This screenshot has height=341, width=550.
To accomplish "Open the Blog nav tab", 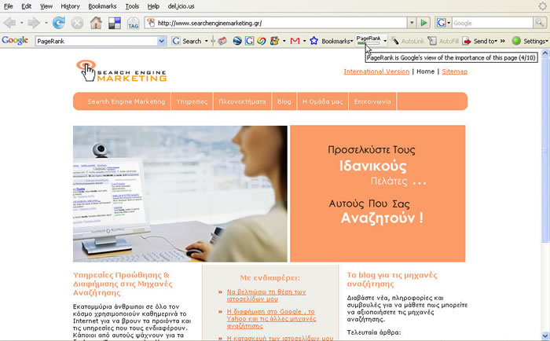I will coord(284,101).
